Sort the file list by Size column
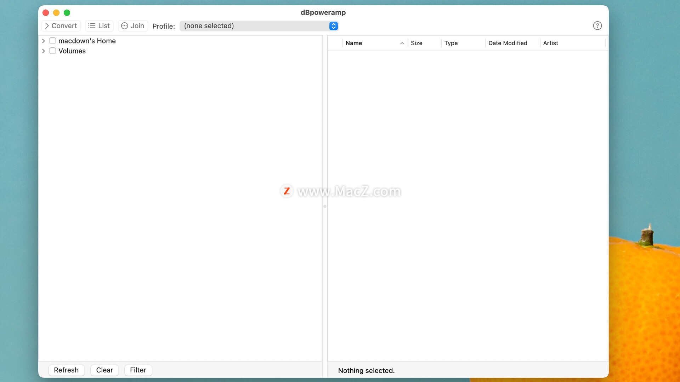Screen dimensions: 680x382 point(424,43)
